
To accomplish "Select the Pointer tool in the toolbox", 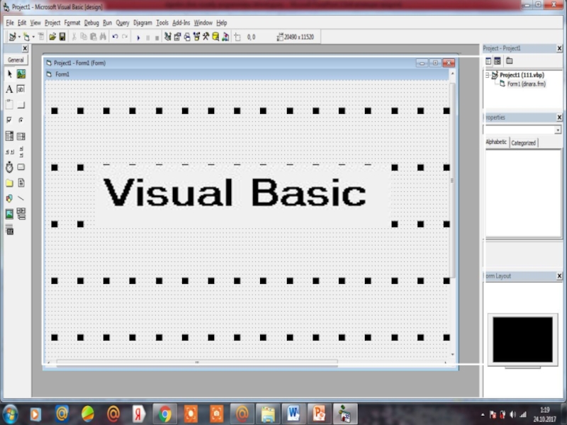I will pyautogui.click(x=9, y=74).
